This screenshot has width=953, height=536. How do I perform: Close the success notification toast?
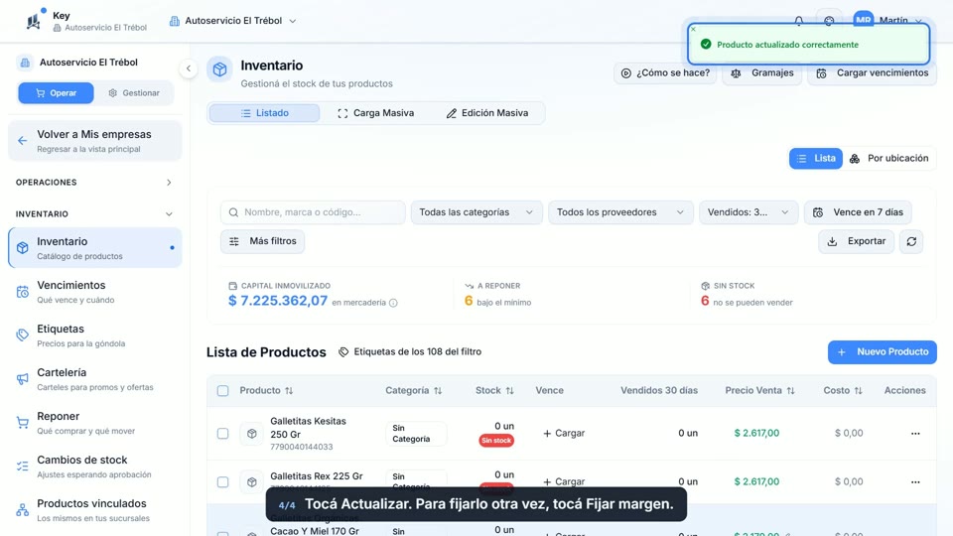694,29
